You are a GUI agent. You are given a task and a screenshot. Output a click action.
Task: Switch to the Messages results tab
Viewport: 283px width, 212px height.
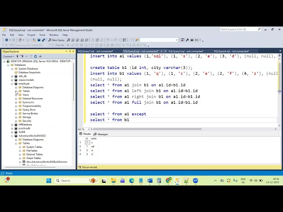(101, 134)
